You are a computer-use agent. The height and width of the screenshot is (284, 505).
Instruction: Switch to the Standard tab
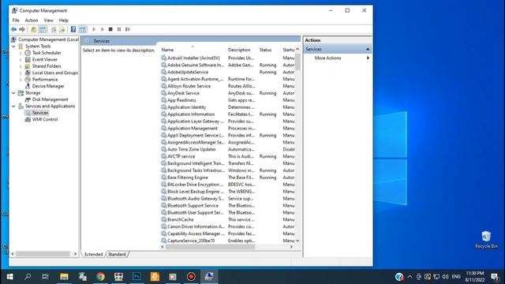(117, 254)
